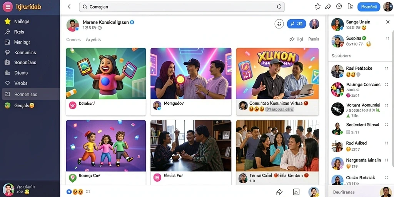The width and height of the screenshot is (394, 197).
Task: Switch to the Conses tab
Action: click(x=73, y=40)
